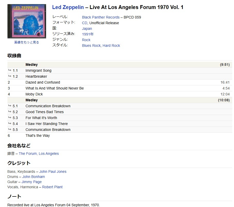The width and height of the screenshot is (234, 207).
Task: Click the Unofficial Release format text
Action: (104, 23)
